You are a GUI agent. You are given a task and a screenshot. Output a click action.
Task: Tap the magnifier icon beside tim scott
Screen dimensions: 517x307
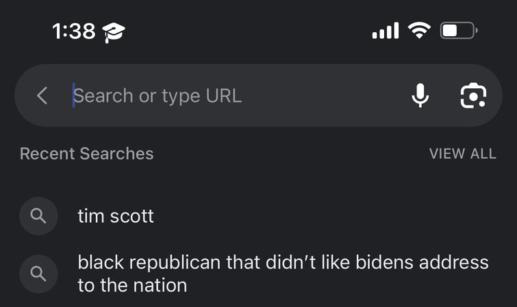38,216
